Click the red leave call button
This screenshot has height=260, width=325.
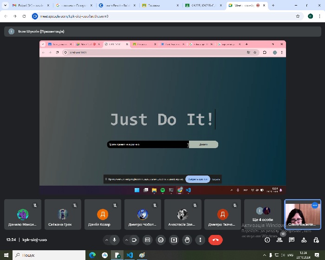coord(215,240)
